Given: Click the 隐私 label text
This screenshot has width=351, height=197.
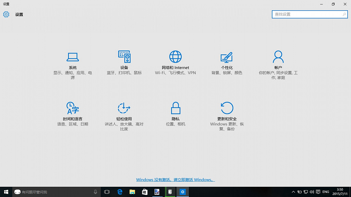Looking at the screenshot, I should click(x=175, y=119).
